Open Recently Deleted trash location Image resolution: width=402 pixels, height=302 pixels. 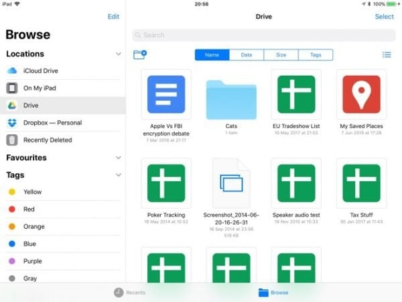click(x=63, y=140)
